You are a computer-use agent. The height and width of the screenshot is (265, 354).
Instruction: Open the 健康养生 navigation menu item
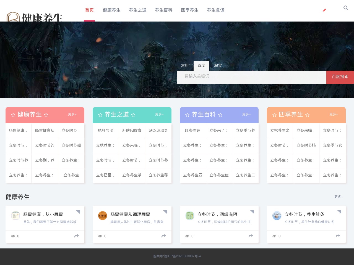[x=112, y=10]
